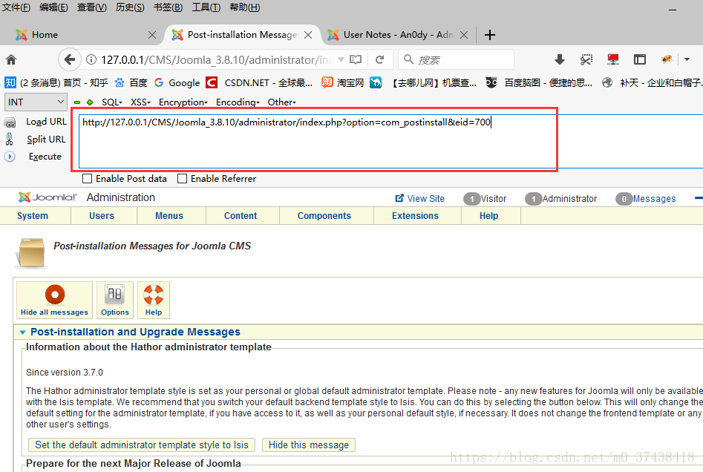The height and width of the screenshot is (472, 703).
Task: Switch to User Notes - An0dy tab
Action: (x=396, y=35)
